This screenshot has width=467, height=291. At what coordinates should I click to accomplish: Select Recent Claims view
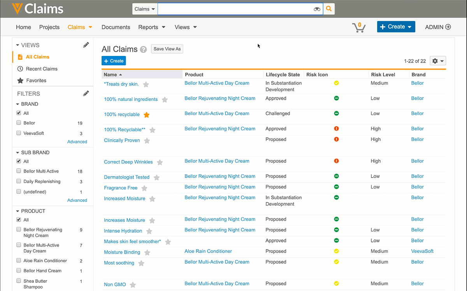(x=42, y=69)
